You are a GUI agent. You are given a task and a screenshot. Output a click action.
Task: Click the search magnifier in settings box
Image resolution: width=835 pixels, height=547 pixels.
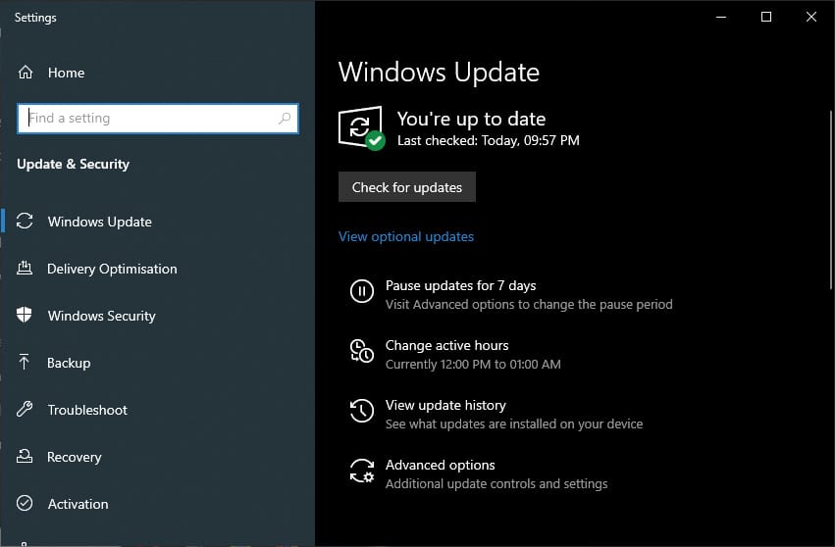(285, 119)
